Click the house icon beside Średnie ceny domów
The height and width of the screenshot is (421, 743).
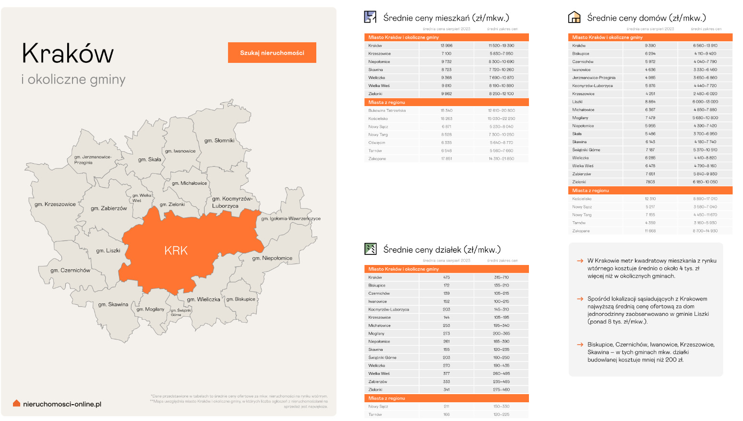point(574,17)
